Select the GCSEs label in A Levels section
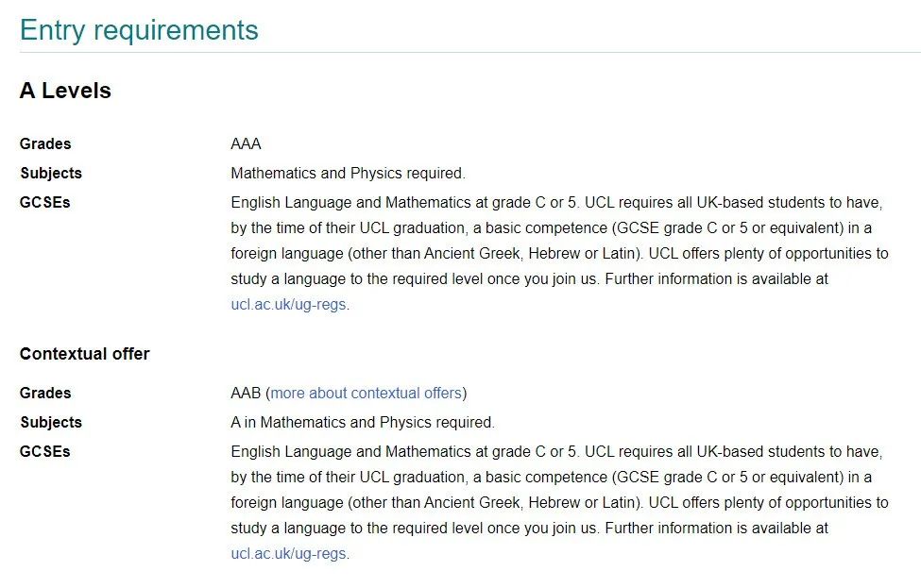The width and height of the screenshot is (921, 588). coord(45,202)
